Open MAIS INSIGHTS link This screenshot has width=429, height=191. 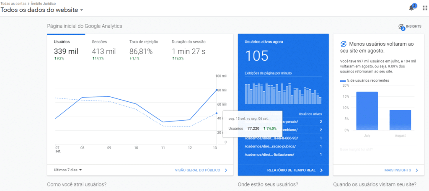coord(398,170)
